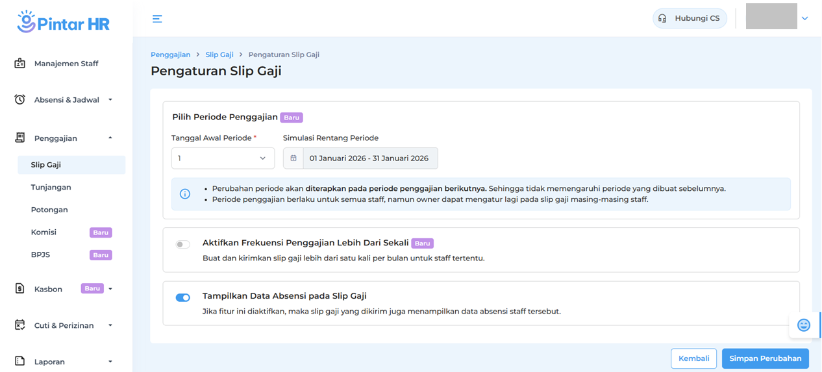Toggle the hamburger sidebar menu icon
Screen dimensions: 822x372
(x=157, y=19)
